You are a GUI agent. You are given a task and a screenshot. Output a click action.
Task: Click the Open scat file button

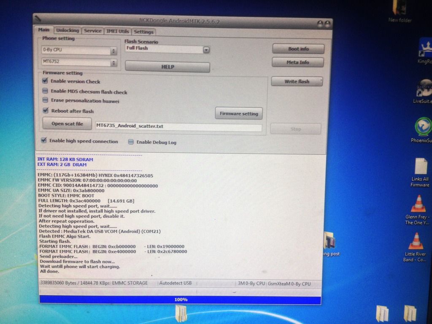pyautogui.click(x=67, y=124)
